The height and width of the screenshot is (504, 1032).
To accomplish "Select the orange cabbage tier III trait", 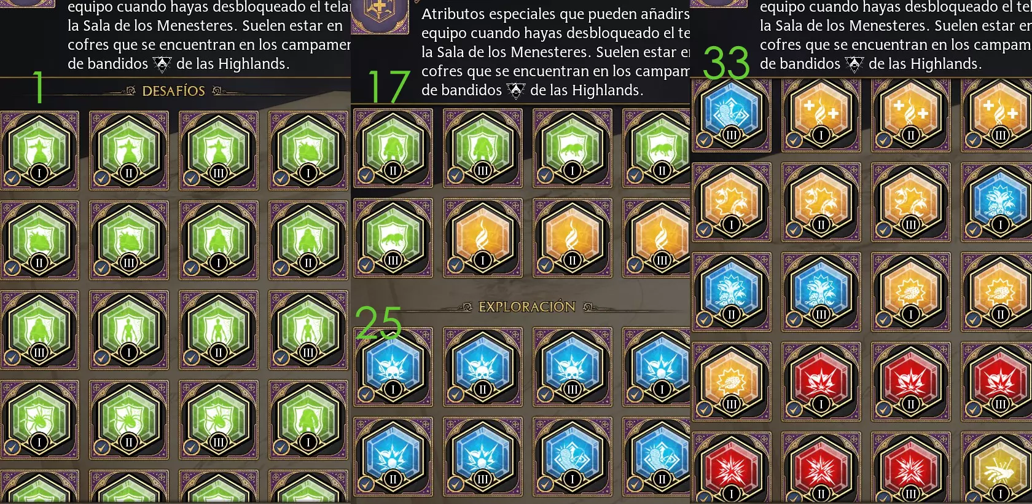I will tap(731, 382).
